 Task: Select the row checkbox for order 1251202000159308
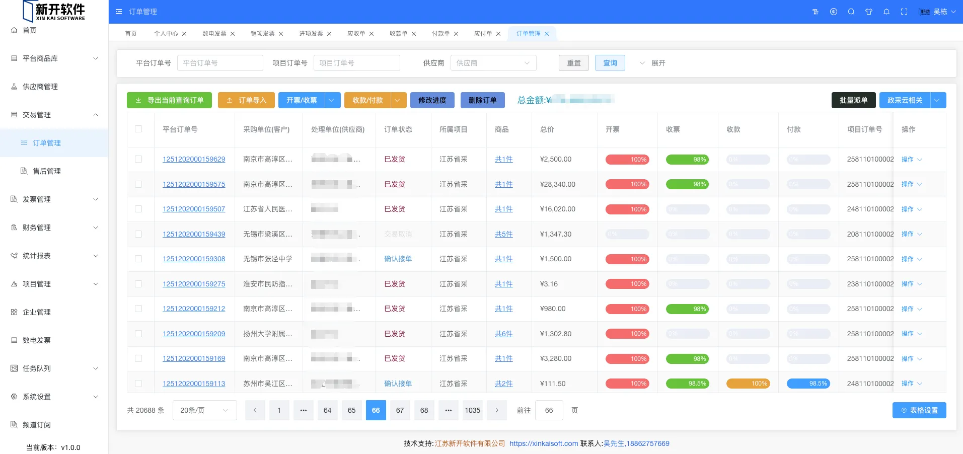(138, 259)
